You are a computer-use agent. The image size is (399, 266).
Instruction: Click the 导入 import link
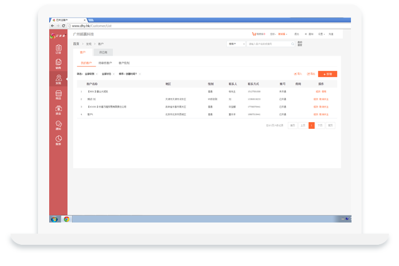pos(298,74)
